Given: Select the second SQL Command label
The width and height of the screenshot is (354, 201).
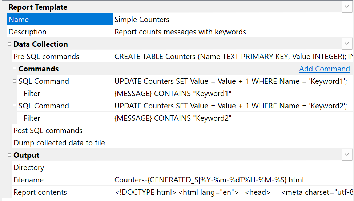Looking at the screenshot, I should coord(44,106).
